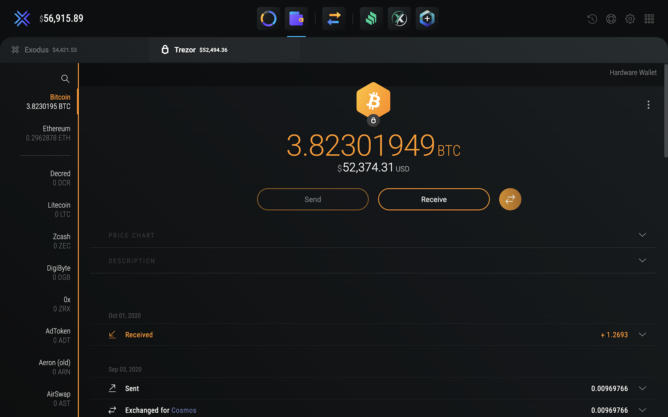Click the Sent arrow icon
Screen dimensions: 668x417
(x=112, y=388)
